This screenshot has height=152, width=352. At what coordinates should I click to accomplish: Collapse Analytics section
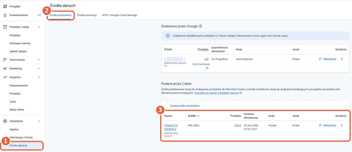(x=39, y=77)
